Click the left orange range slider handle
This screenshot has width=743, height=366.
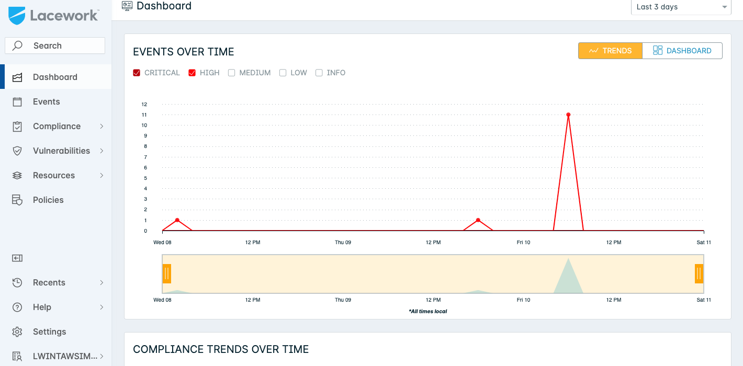click(x=167, y=273)
